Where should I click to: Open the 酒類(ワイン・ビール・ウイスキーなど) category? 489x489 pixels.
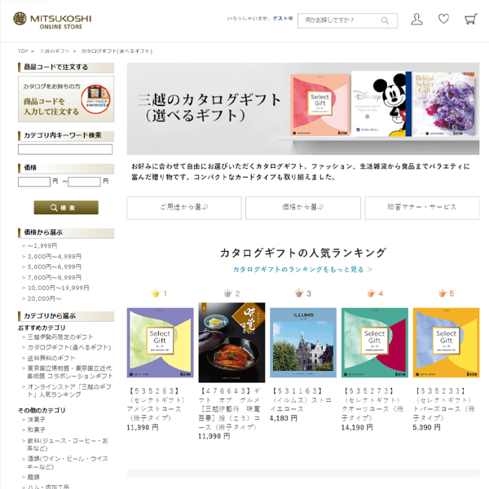point(68,463)
